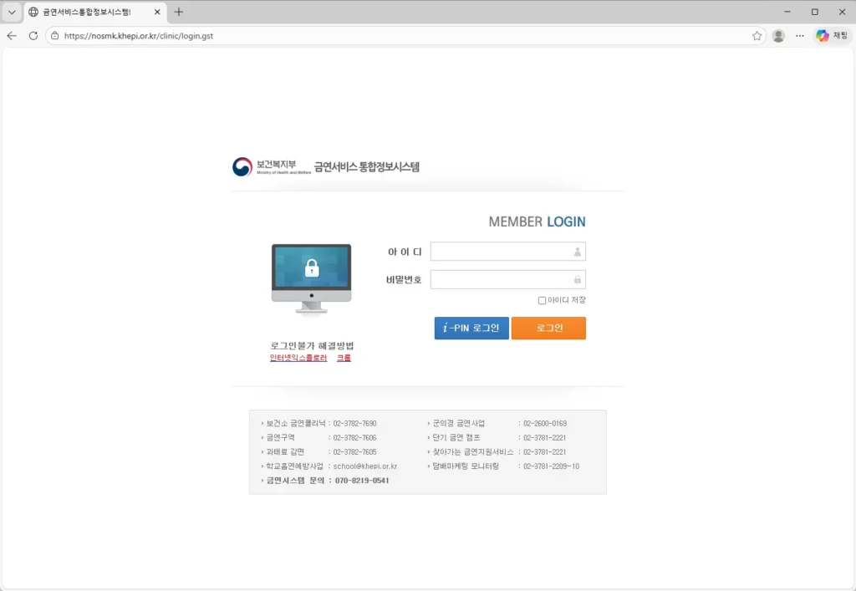Expand the tab actions dropdown chevron

[12, 12]
